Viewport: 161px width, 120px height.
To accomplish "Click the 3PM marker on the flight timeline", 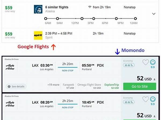I will (94, 19).
